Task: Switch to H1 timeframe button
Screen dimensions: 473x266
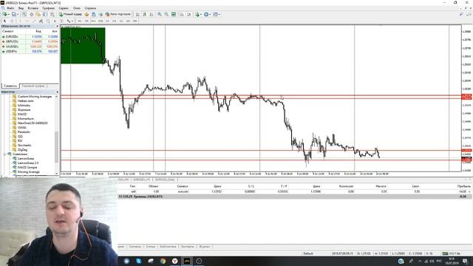Action: 107,21
